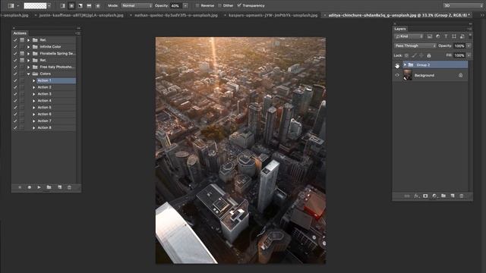Select the reflected gradient type icon
The height and width of the screenshot is (273, 486).
89,5
